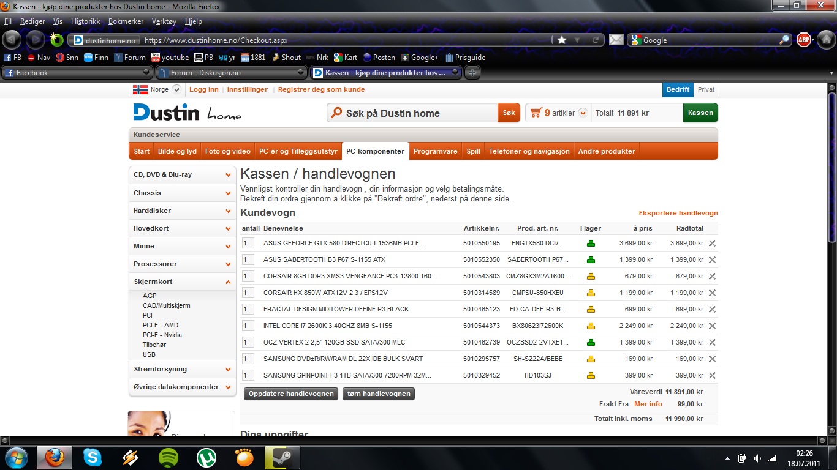
Task: Reload page using the refresh icon
Action: [x=595, y=40]
